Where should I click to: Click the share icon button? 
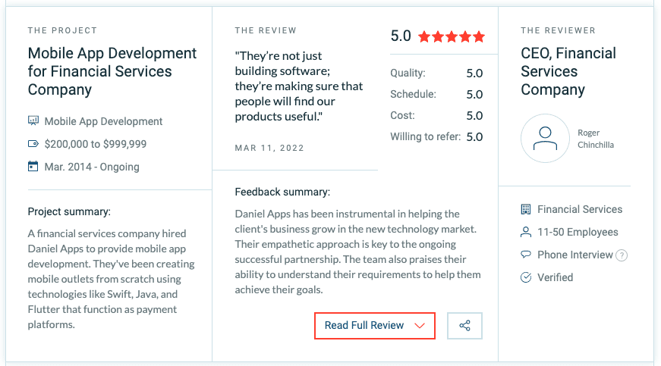[x=464, y=326]
